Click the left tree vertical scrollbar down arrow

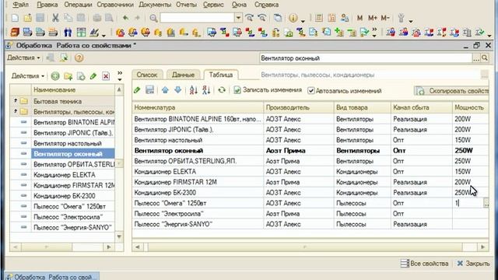click(x=119, y=236)
